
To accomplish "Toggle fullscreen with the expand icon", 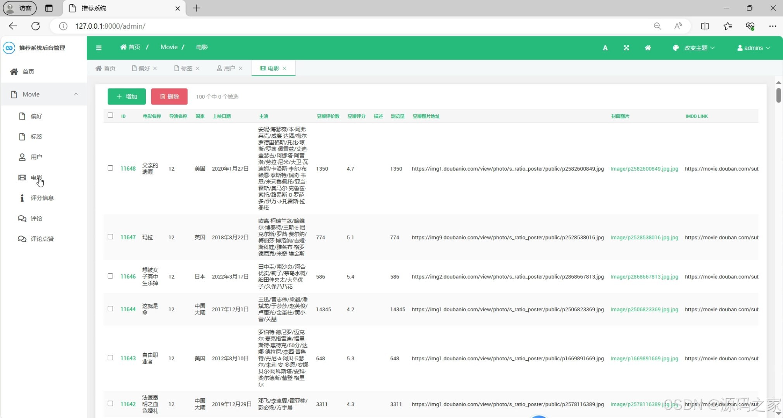I will (626, 48).
